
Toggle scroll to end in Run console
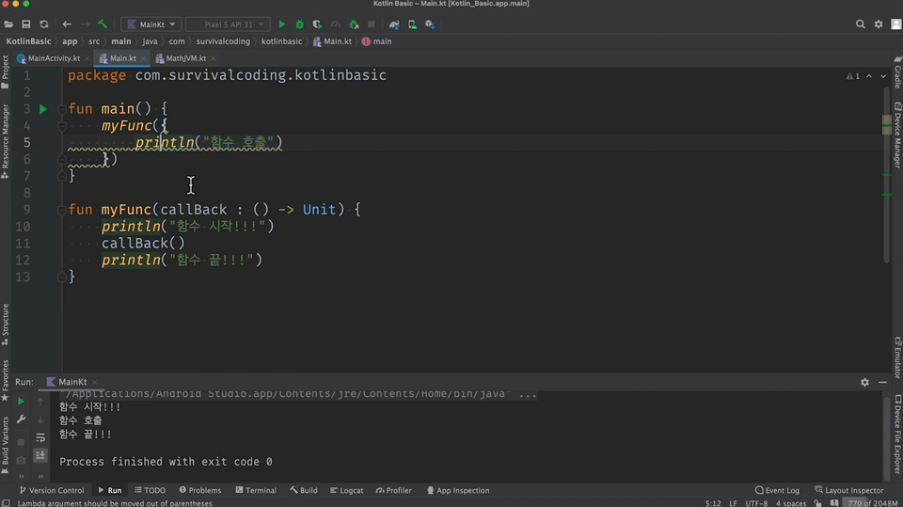40,455
